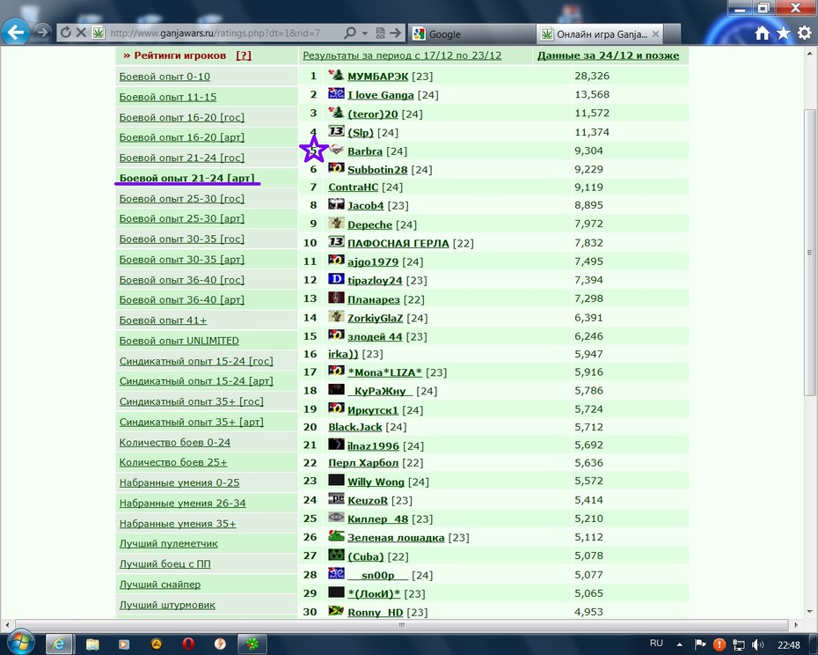Screen dimensions: 818x655
Task: Open player ContraHC profile link
Action: tap(354, 187)
